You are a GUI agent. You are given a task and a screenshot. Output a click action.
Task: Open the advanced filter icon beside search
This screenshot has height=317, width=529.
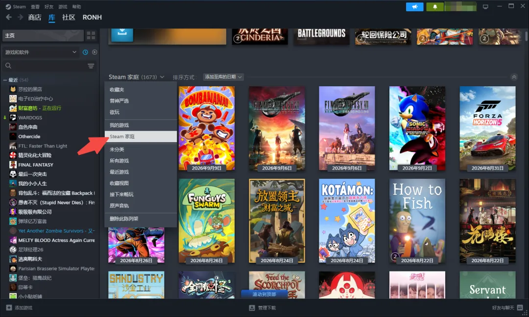[x=91, y=66]
